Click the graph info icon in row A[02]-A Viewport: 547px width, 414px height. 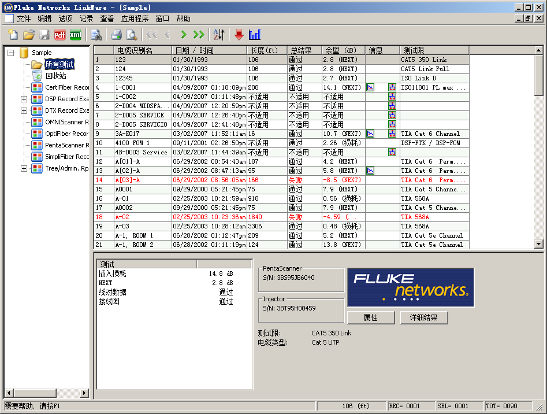click(370, 171)
